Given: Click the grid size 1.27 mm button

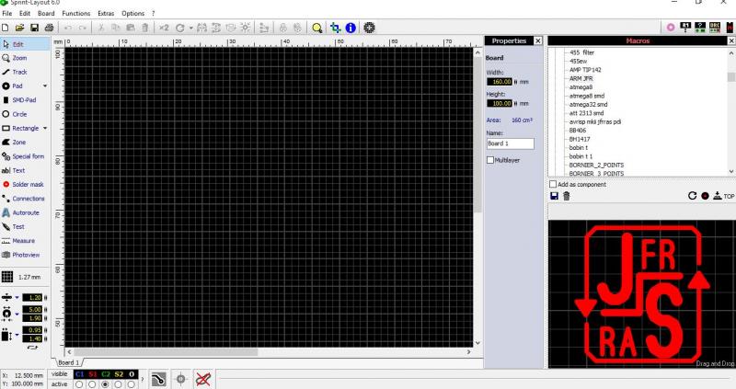Looking at the screenshot, I should (x=21, y=277).
